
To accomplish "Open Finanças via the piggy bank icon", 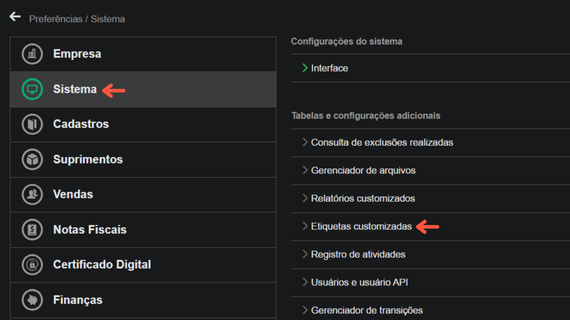I will (x=32, y=300).
